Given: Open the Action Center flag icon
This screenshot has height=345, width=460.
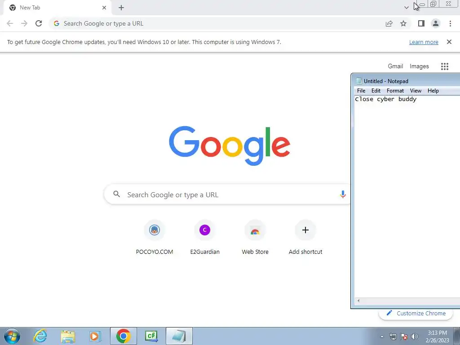Looking at the screenshot, I should pyautogui.click(x=404, y=336).
